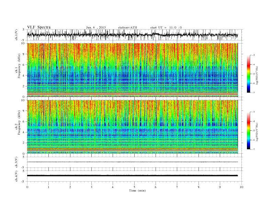Click the ch.1 frequency tick '6'
This screenshot has height=210, width=272.
(x=24, y=65)
